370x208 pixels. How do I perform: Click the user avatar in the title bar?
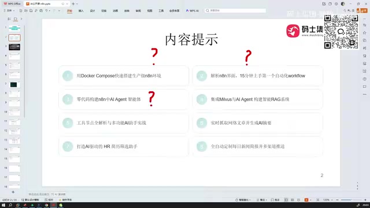(343, 4)
